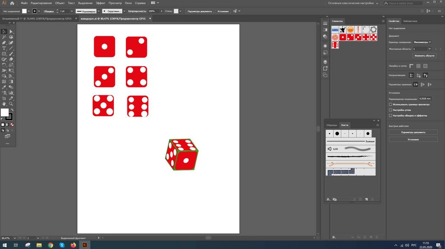Open the units dropdown showing Миллиметры
Screen dimensions: 445x249
[x=422, y=42]
